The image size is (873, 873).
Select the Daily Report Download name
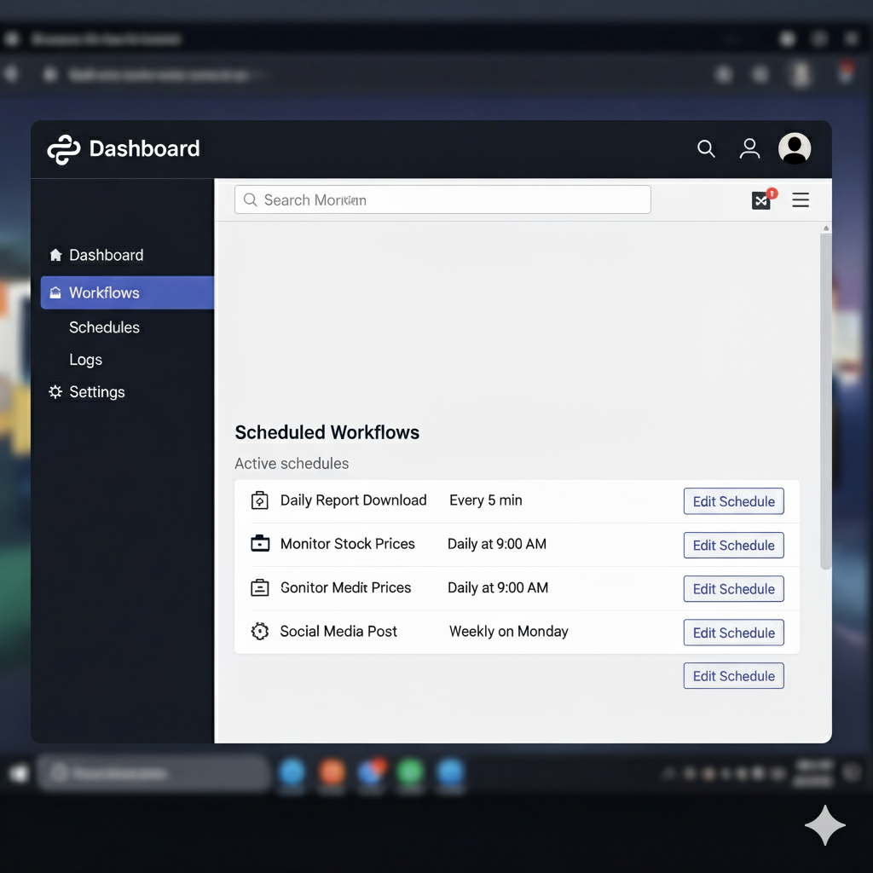click(354, 500)
